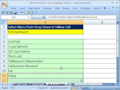Switch to Page Break Preview icon

click(x=80, y=88)
